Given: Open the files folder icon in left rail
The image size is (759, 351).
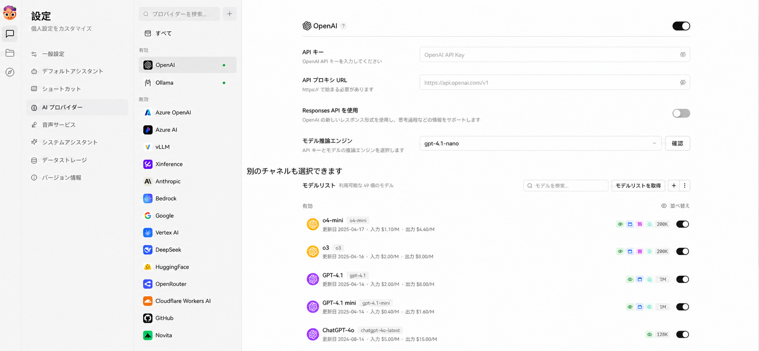Looking at the screenshot, I should tap(10, 53).
